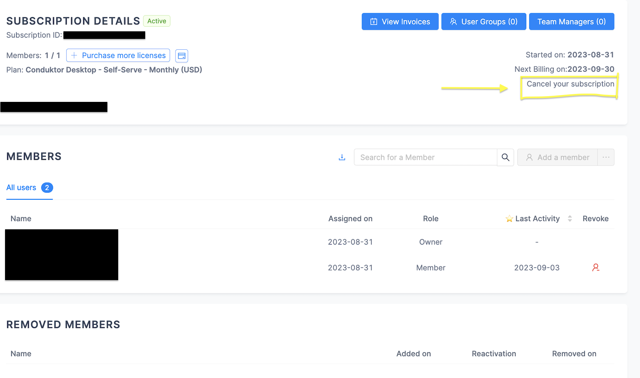
Task: Click the Members 1 / 1 count
Action: (52, 55)
